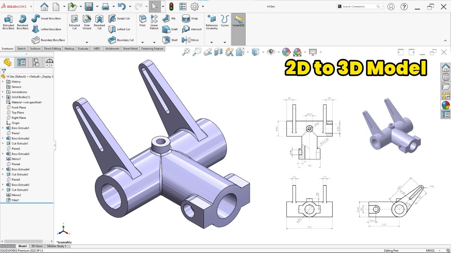
Task: Click the Undo arrow icon
Action: click(122, 6)
